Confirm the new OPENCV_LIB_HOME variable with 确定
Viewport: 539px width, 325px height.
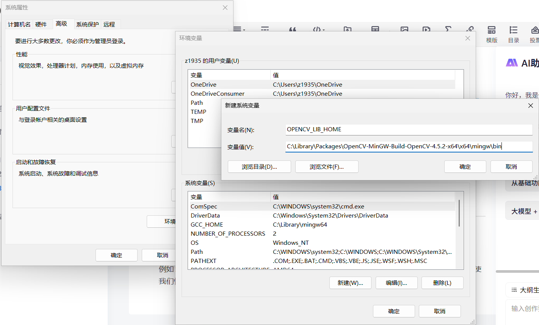click(x=465, y=166)
